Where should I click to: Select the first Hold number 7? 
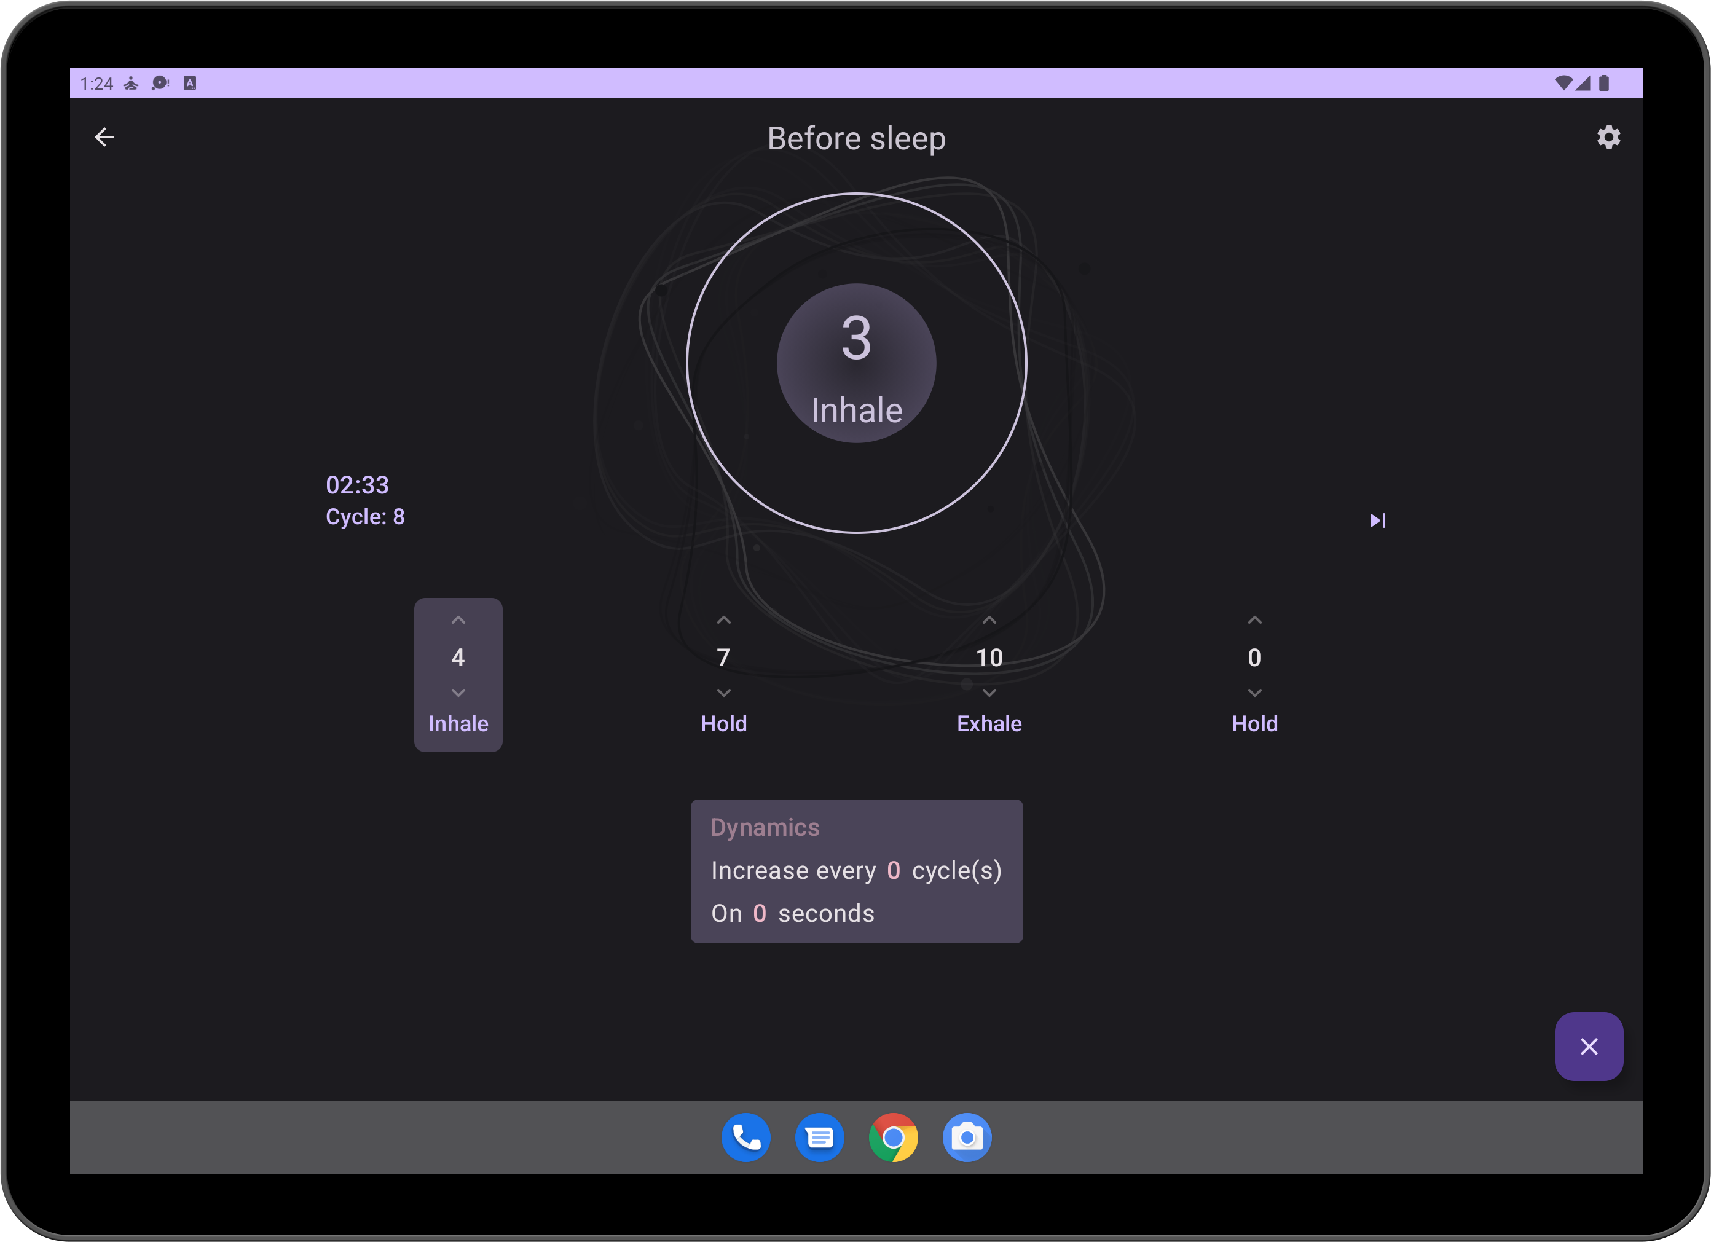pos(723,658)
